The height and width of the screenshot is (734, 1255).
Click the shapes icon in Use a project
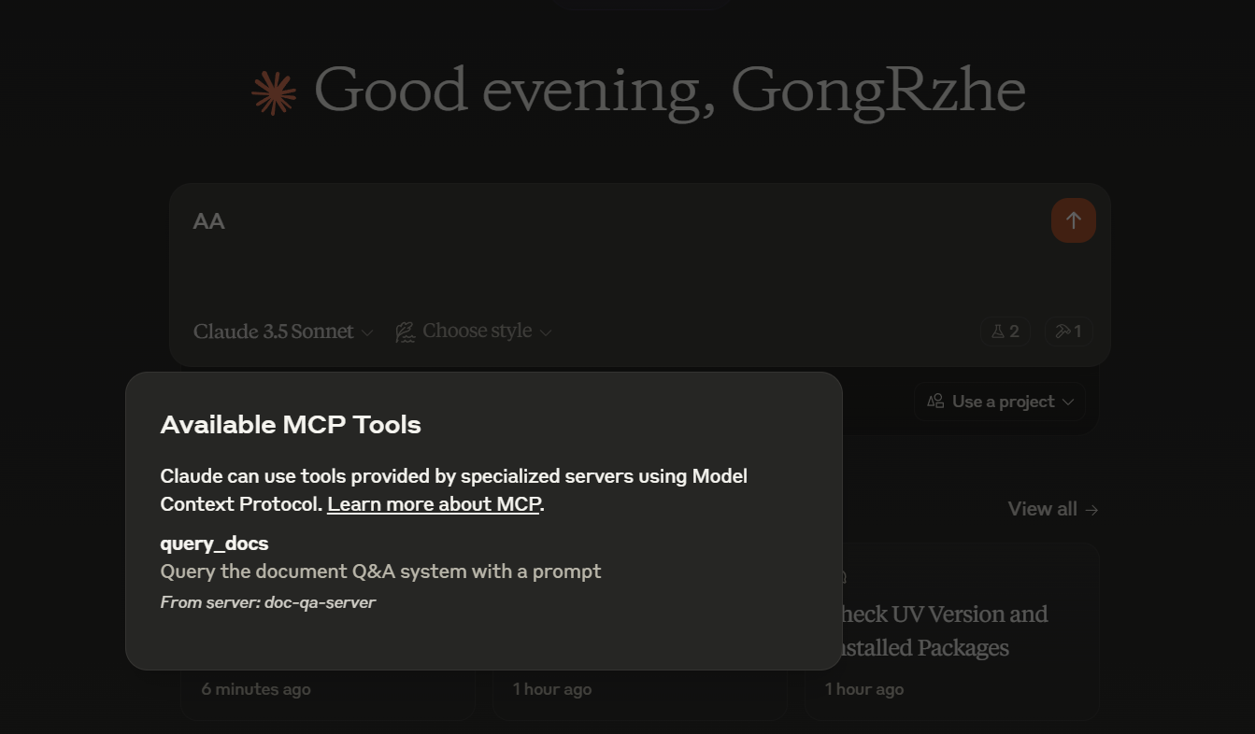pyautogui.click(x=935, y=402)
